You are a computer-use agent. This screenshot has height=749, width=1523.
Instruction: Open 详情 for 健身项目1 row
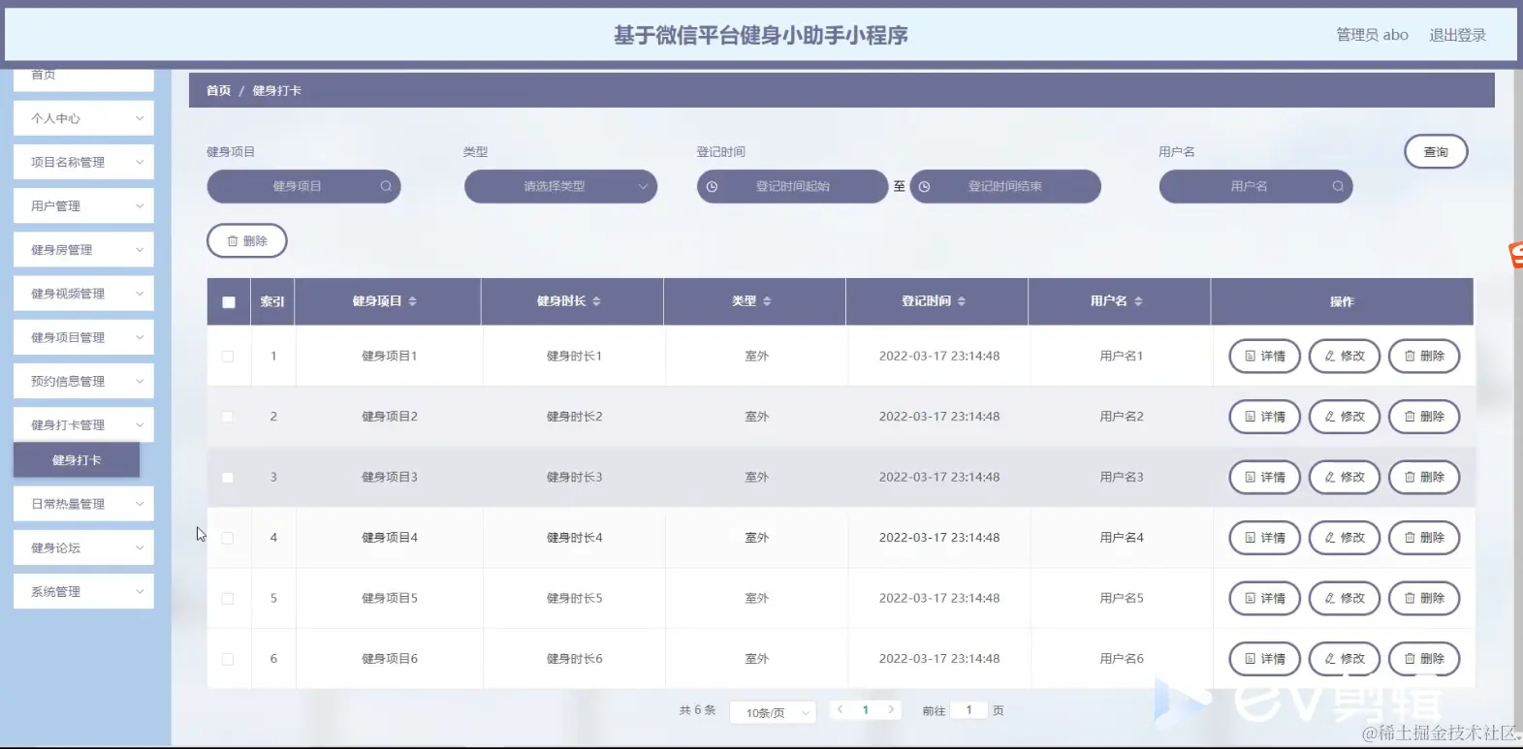[x=1265, y=357]
